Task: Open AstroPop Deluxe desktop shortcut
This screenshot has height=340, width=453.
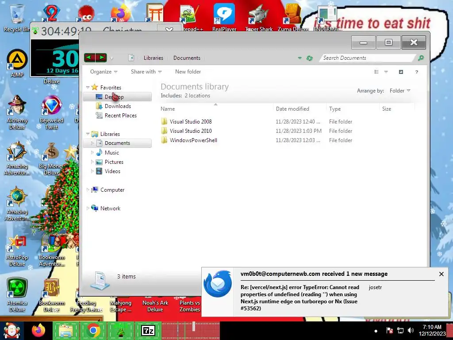Action: 17,251
